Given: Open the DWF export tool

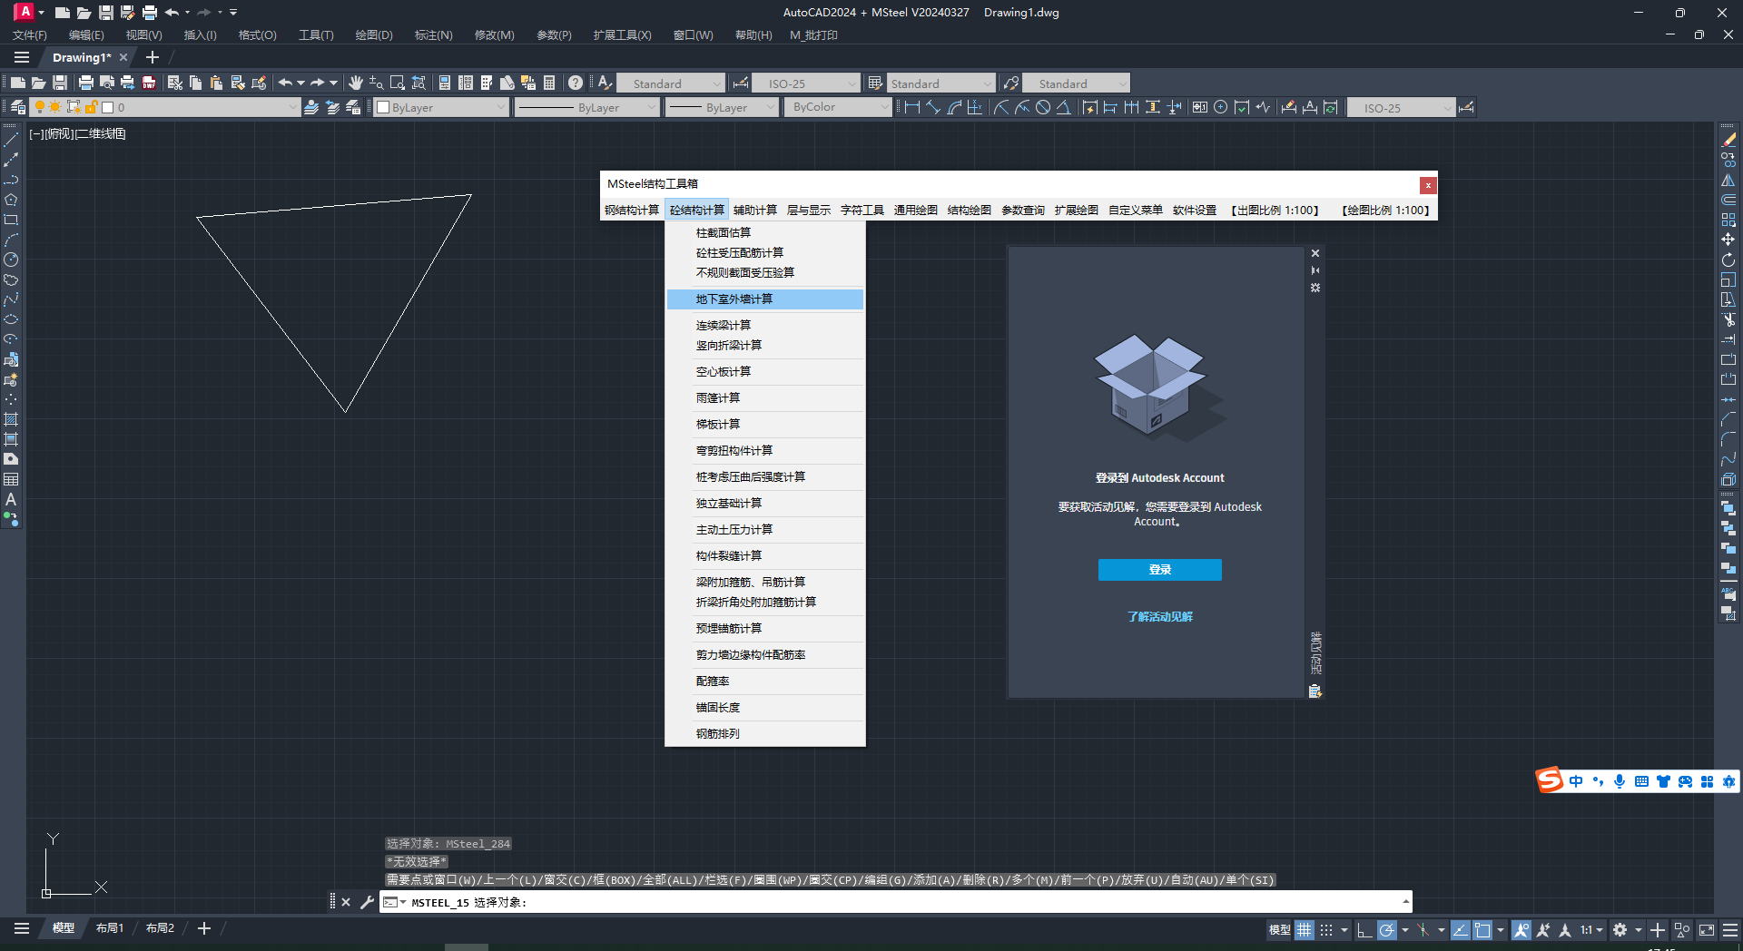Looking at the screenshot, I should [148, 83].
